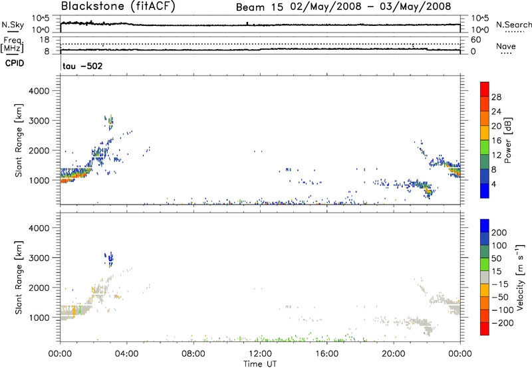The height and width of the screenshot is (368, 532).
Task: Click the red bottom segment of the Velocity colorbar
Action: [x=485, y=329]
